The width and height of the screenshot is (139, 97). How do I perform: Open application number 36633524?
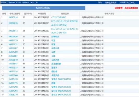point(13,71)
